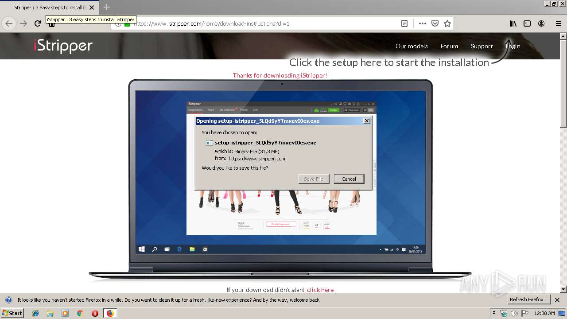Click the iStripper site logo
The height and width of the screenshot is (319, 567).
63,46
